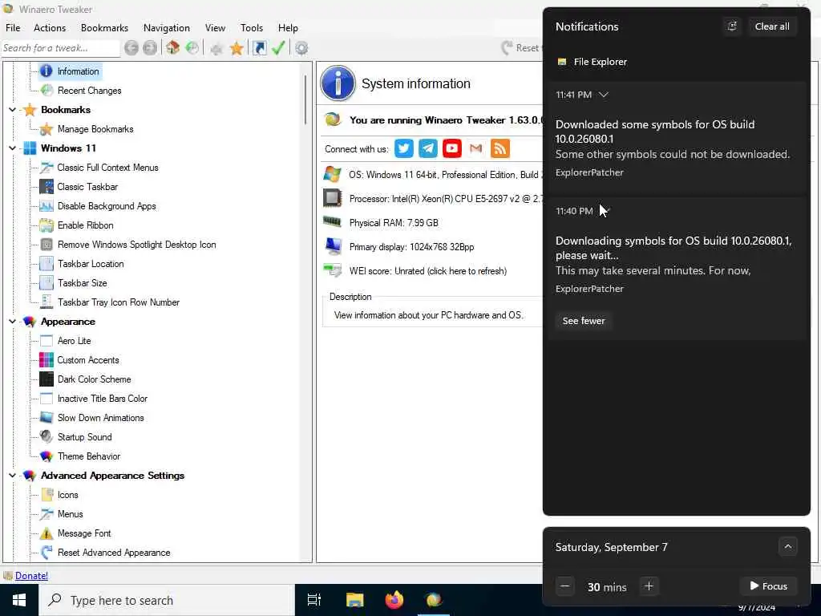821x616 pixels.
Task: Click the RAM module icon
Action: point(333,222)
